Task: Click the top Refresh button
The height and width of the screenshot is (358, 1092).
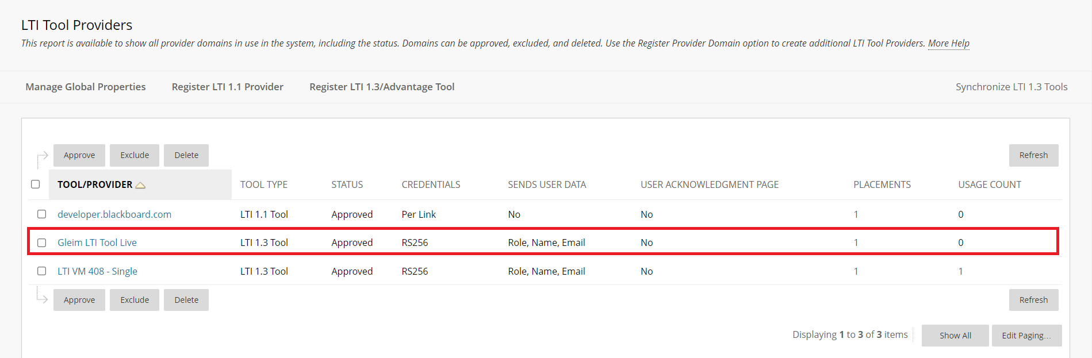Action: click(x=1034, y=155)
